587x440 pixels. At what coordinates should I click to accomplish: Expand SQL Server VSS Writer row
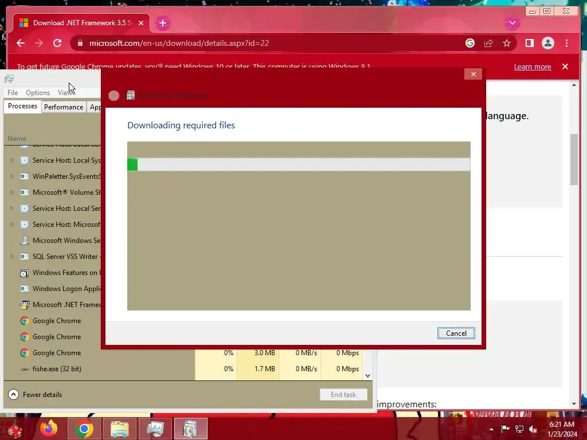click(x=11, y=257)
